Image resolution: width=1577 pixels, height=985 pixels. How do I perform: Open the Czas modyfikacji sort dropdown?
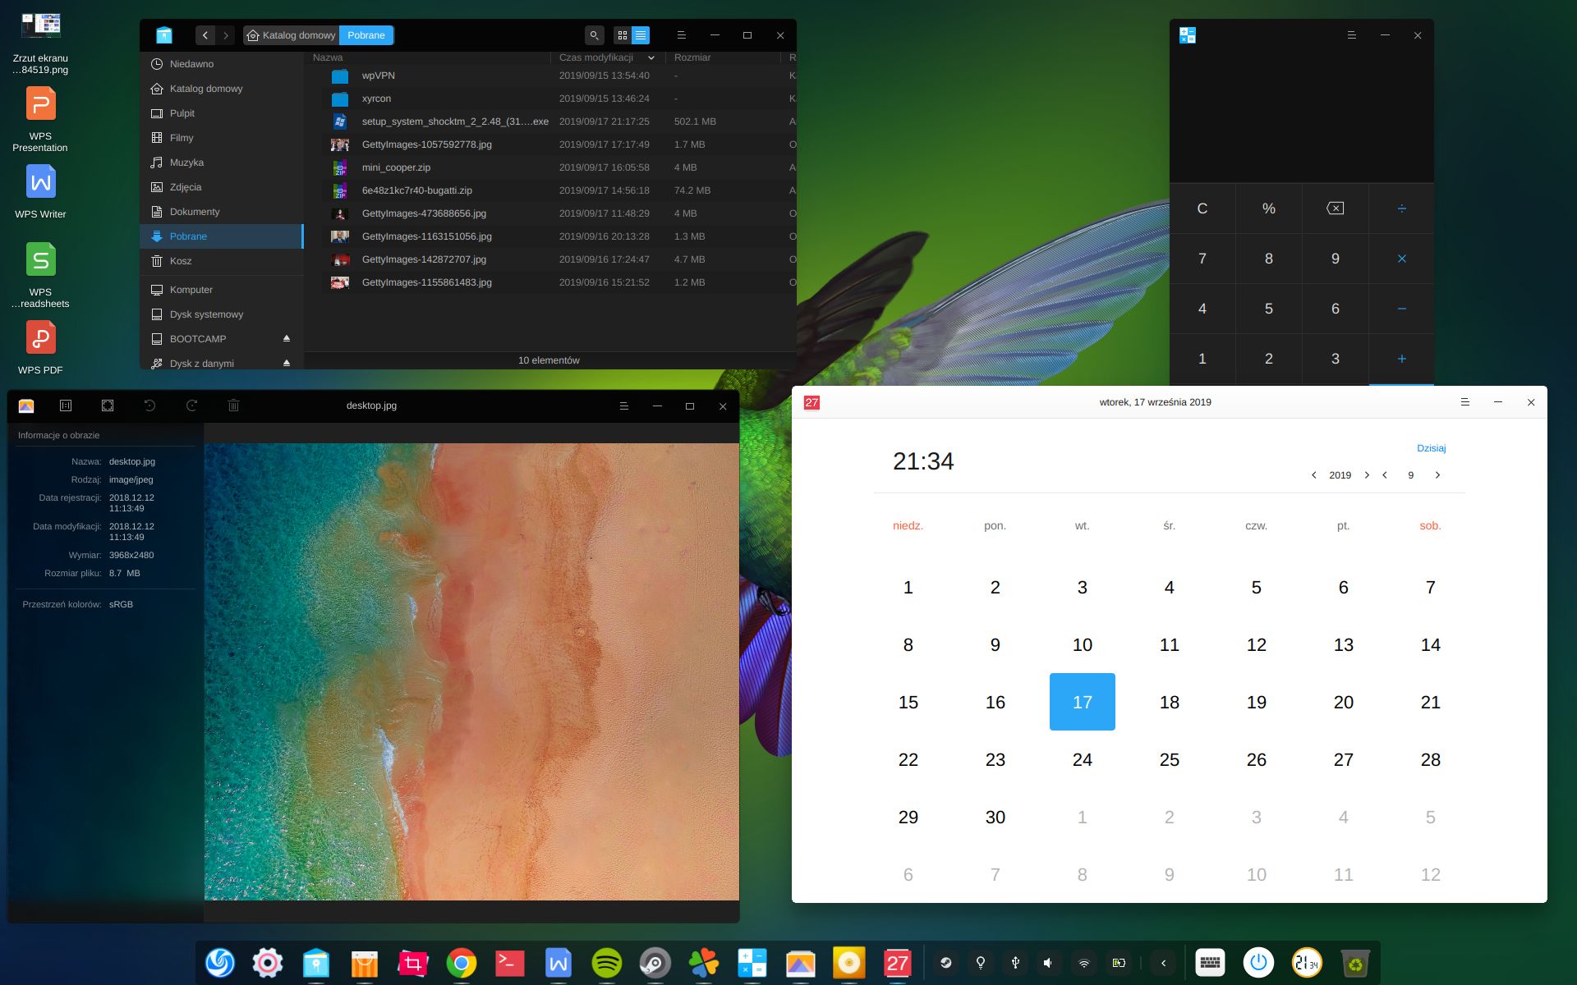click(651, 57)
